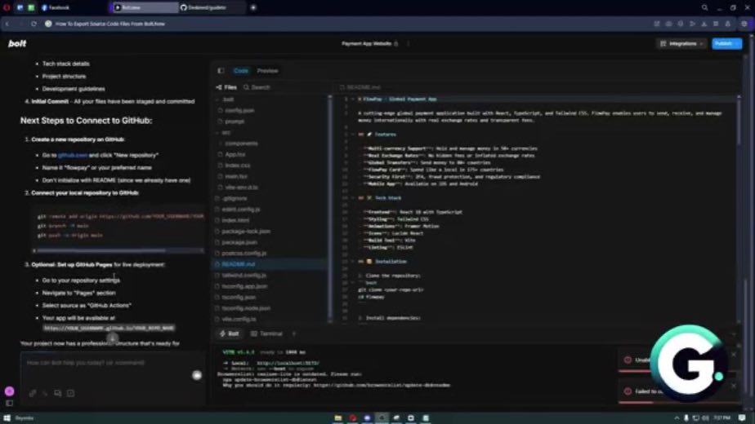The width and height of the screenshot is (755, 424).
Task: Open the project options kebab menu
Action: 409,44
